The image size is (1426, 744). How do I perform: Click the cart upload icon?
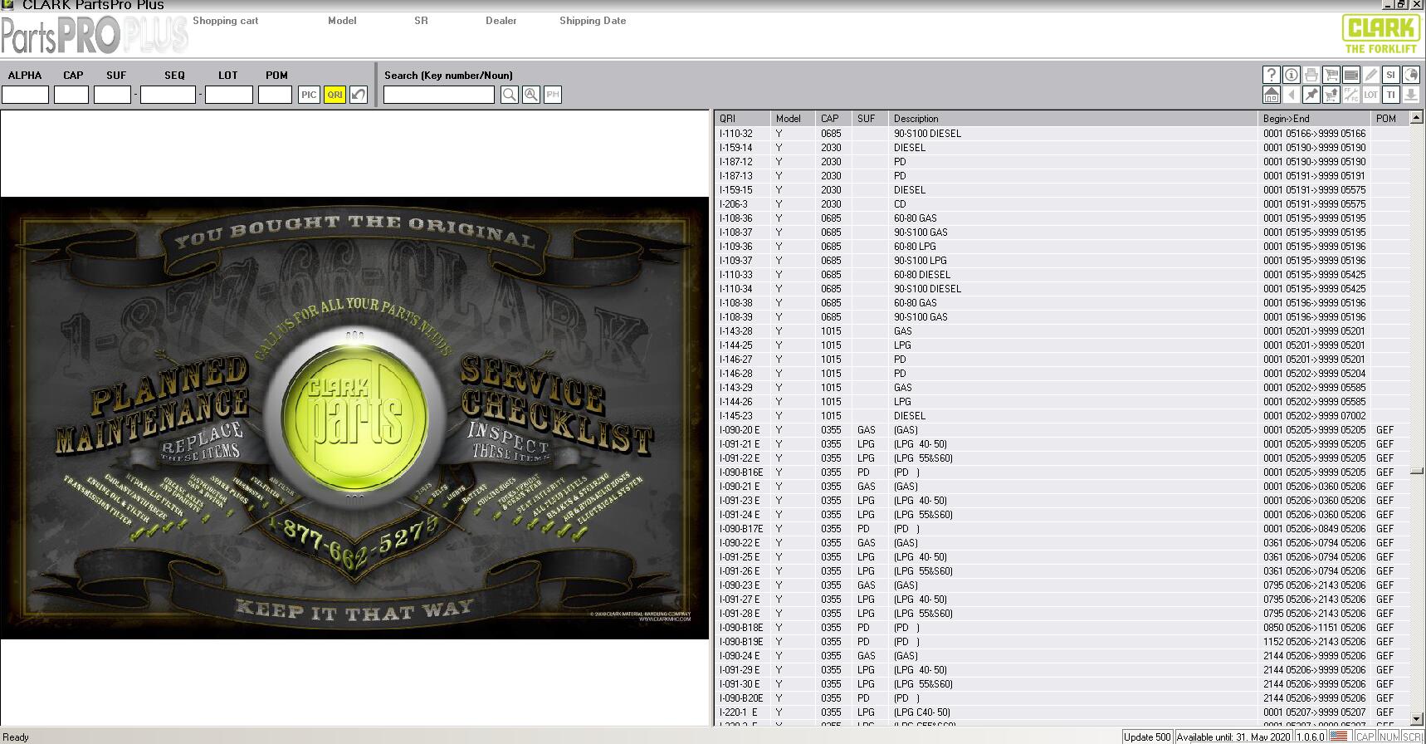[x=1331, y=95]
